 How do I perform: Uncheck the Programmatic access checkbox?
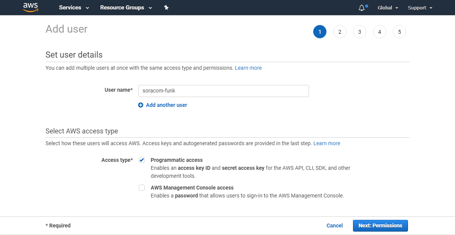tap(142, 160)
